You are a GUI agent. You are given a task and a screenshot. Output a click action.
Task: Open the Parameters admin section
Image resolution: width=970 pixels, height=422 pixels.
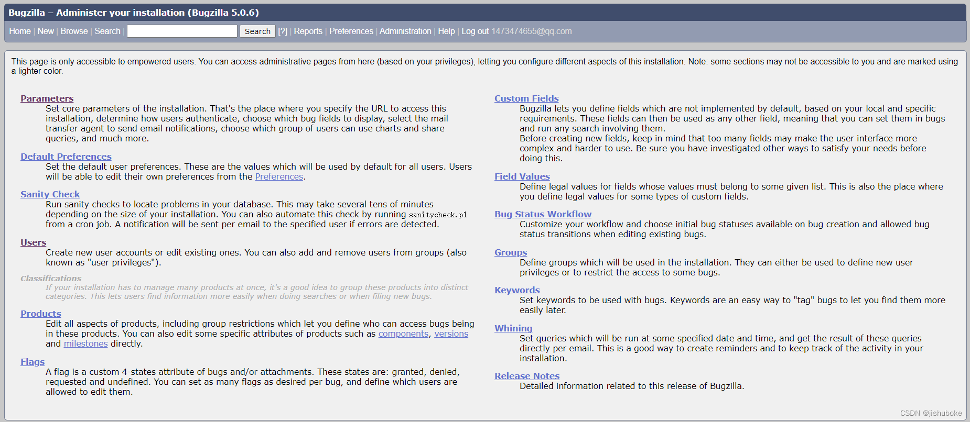tap(47, 98)
